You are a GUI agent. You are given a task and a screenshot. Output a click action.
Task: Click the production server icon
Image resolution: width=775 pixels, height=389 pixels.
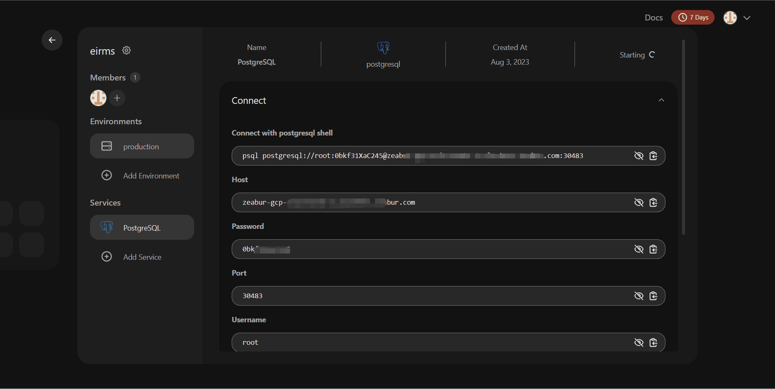tap(107, 146)
